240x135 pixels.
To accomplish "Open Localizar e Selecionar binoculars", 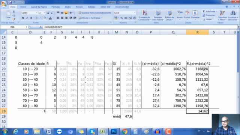I will [x=233, y=15].
